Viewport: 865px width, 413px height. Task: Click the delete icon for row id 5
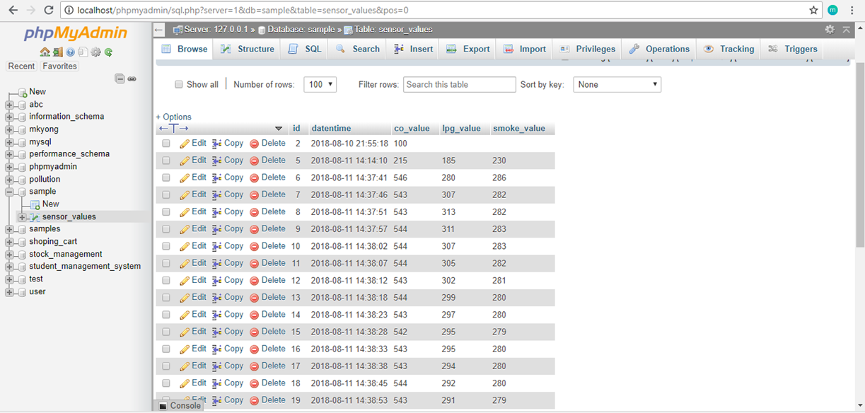(254, 161)
